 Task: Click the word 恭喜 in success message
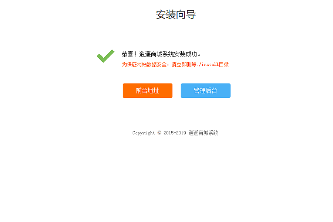[x=127, y=54]
